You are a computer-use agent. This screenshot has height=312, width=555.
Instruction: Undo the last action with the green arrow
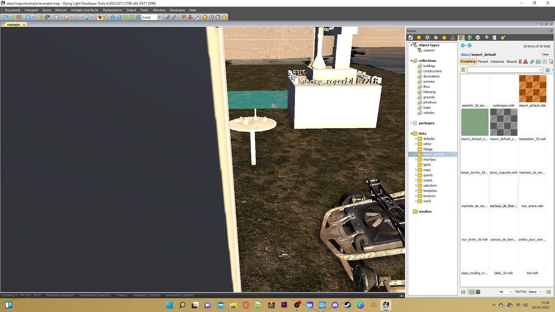[41, 17]
